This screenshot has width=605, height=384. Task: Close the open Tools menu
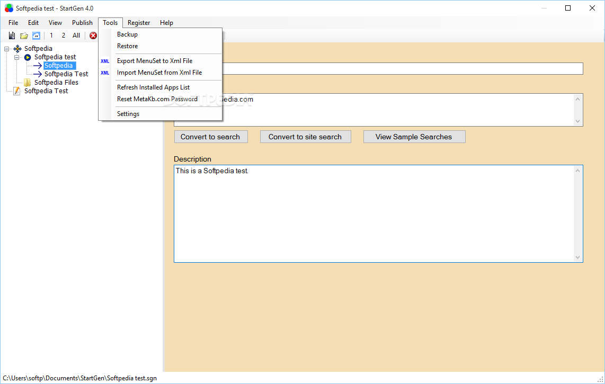tap(110, 23)
